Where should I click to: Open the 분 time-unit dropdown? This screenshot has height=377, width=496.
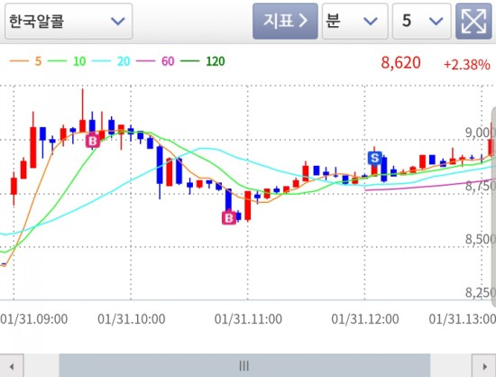(355, 21)
